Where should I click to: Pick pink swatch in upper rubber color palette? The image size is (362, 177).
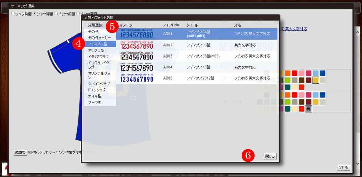[x=302, y=73]
